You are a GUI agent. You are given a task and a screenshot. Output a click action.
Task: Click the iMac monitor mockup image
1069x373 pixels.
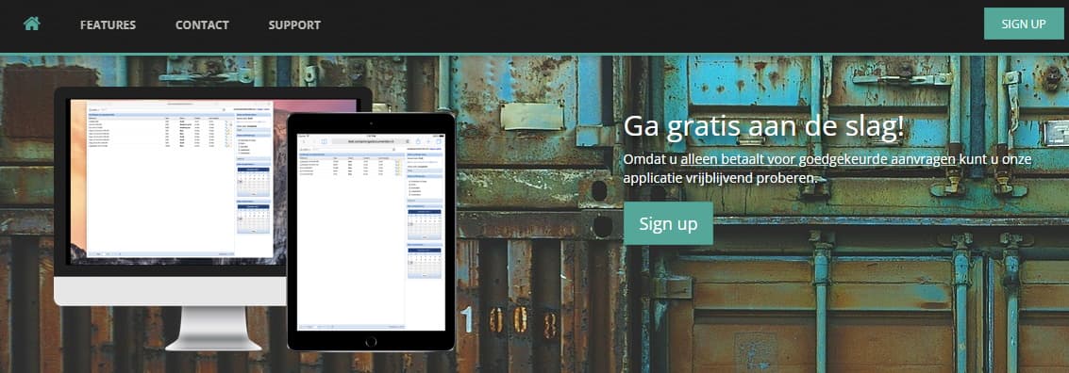click(212, 218)
